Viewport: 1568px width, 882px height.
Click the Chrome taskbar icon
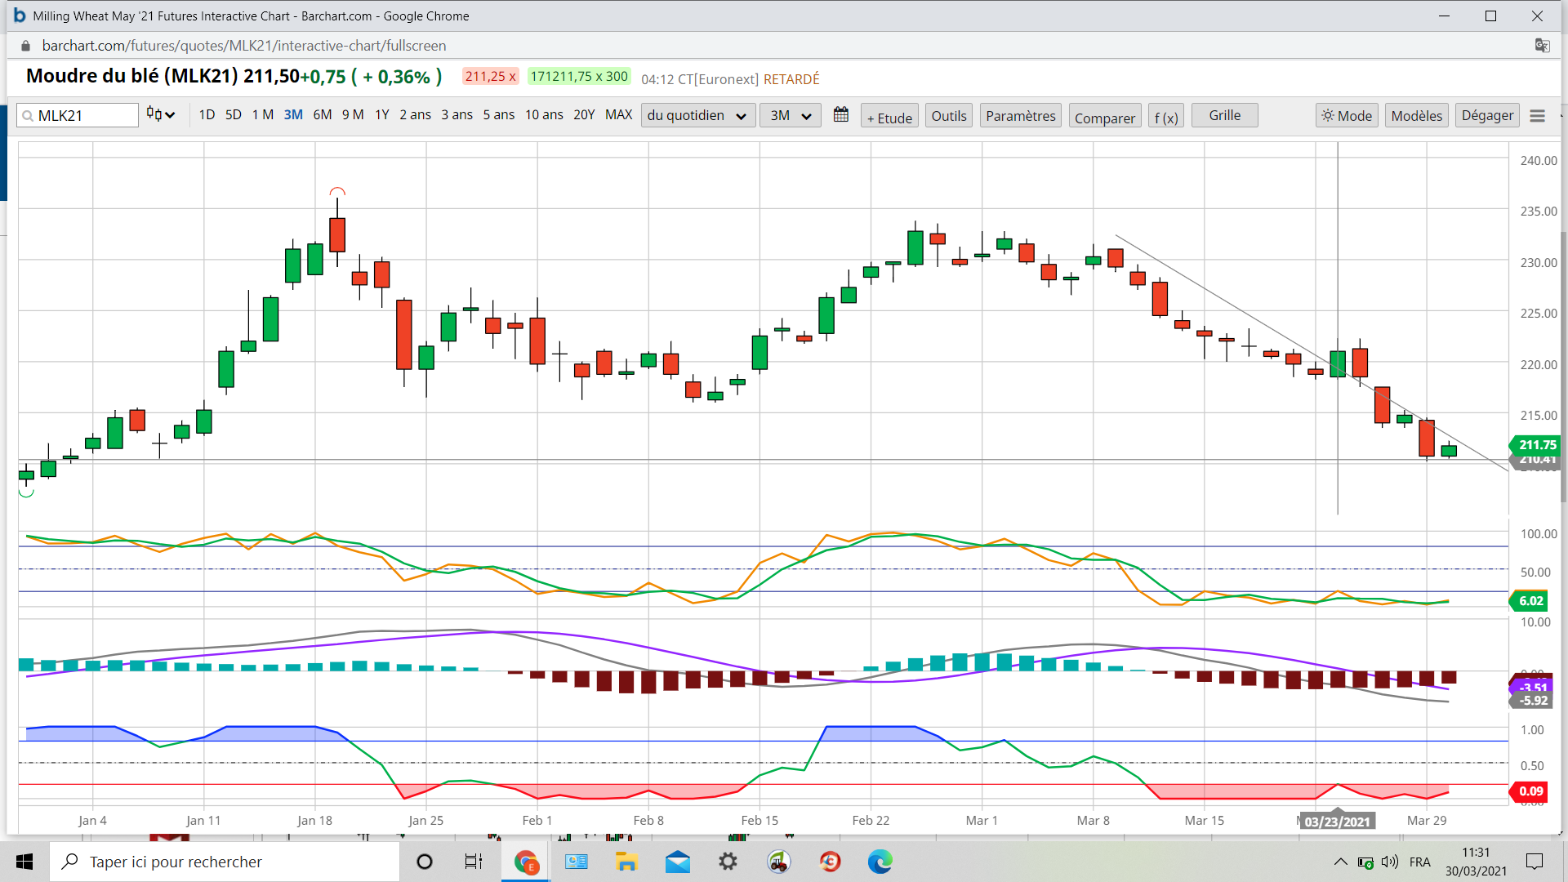[525, 862]
